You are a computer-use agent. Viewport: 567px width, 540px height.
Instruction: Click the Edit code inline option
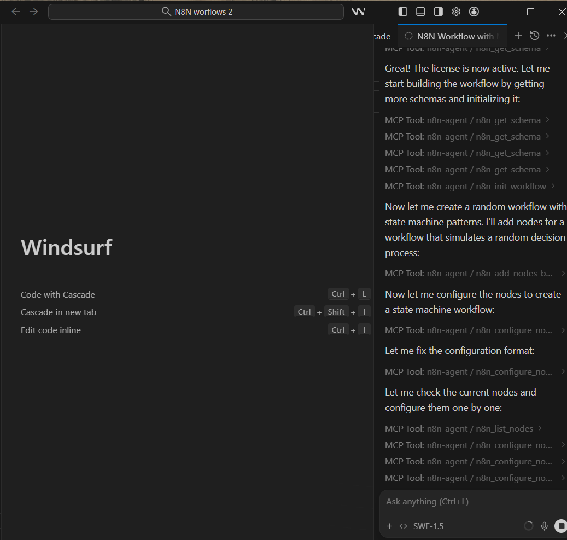[x=50, y=330]
